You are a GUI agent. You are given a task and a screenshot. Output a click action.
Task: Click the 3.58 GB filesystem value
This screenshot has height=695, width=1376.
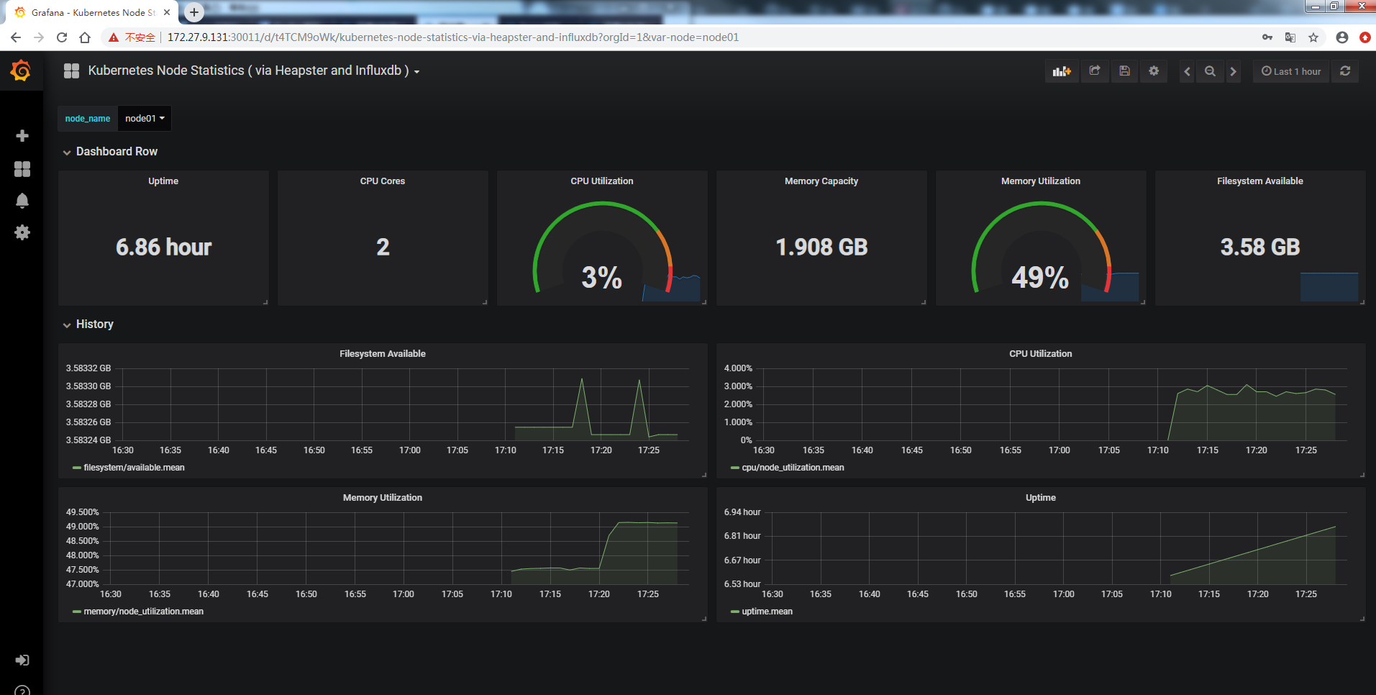1260,247
